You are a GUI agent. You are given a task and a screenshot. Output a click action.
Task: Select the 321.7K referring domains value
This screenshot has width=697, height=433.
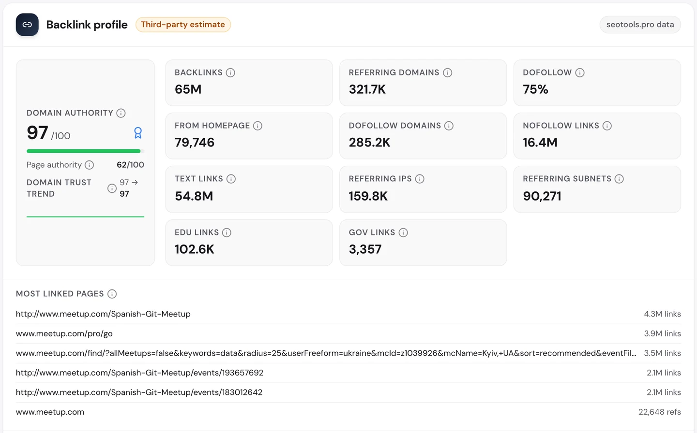(367, 89)
